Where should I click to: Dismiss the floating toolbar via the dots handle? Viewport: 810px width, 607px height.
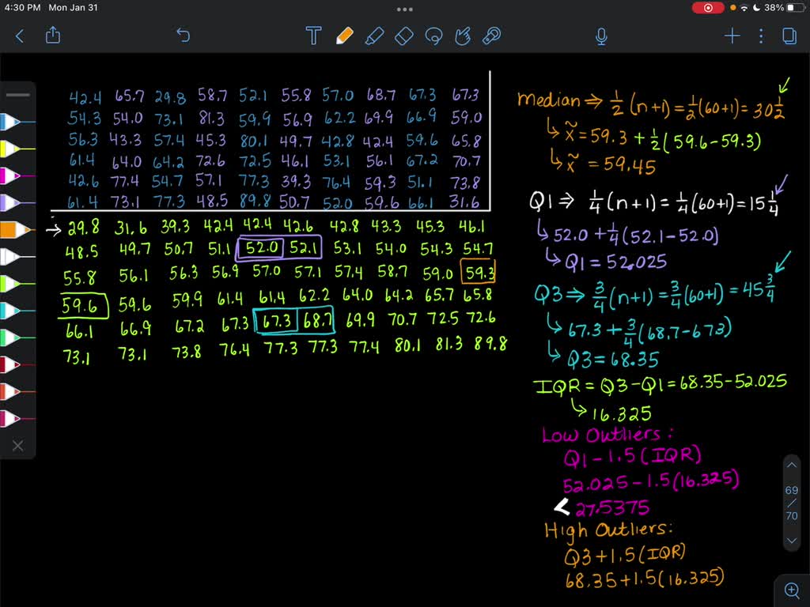pyautogui.click(x=405, y=9)
